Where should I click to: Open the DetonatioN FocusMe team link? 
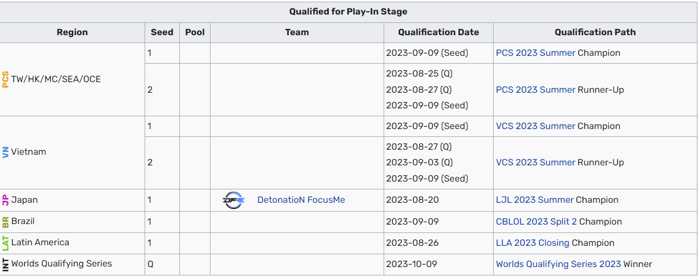click(301, 200)
